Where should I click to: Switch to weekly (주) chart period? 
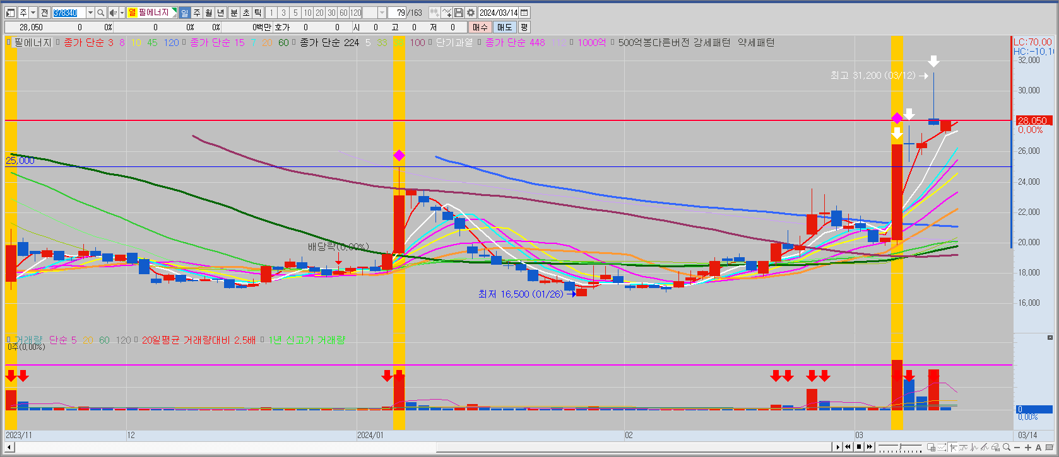pyautogui.click(x=196, y=13)
